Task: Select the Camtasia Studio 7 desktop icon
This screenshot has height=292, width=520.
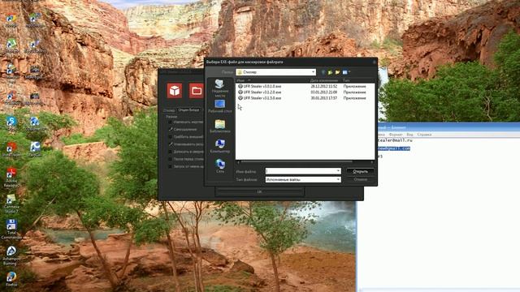Action: 11,203
